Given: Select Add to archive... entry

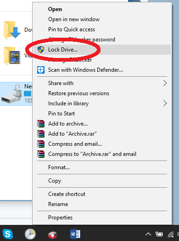Looking at the screenshot, I should (x=102, y=124).
